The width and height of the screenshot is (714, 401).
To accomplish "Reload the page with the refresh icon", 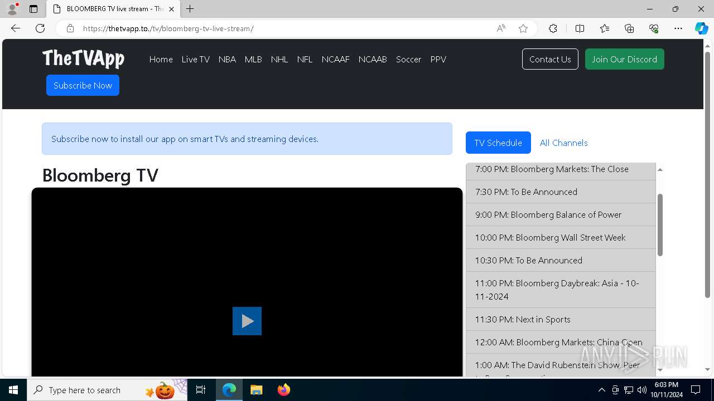I will tap(40, 28).
